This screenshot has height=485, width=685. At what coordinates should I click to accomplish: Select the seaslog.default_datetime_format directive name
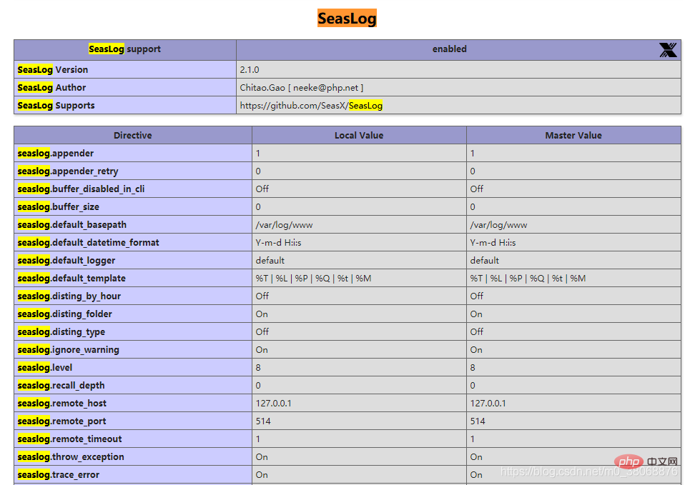point(88,243)
